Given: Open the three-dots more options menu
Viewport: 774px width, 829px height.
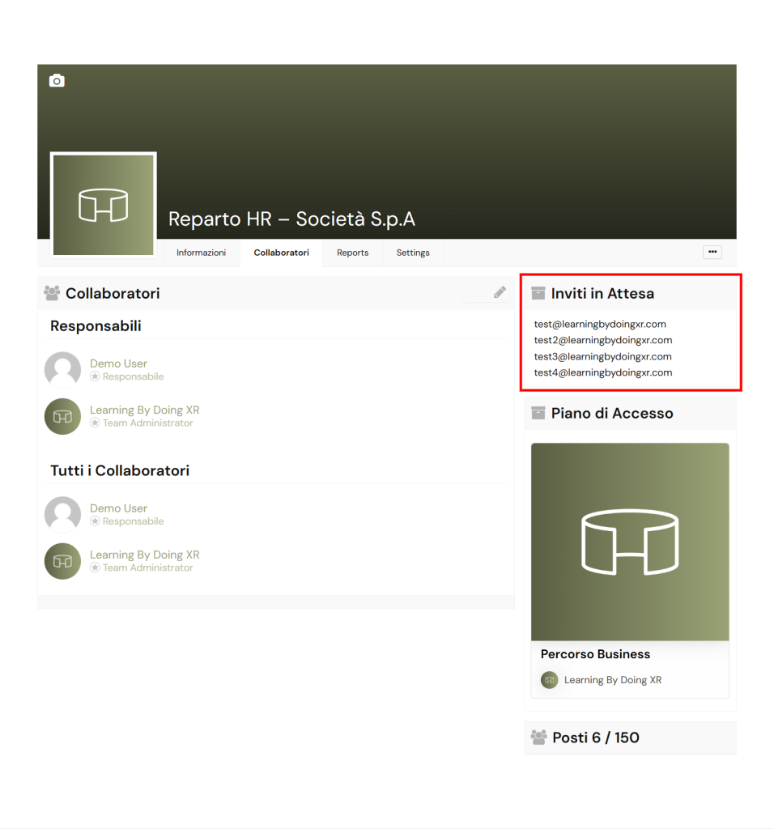Looking at the screenshot, I should 712,253.
